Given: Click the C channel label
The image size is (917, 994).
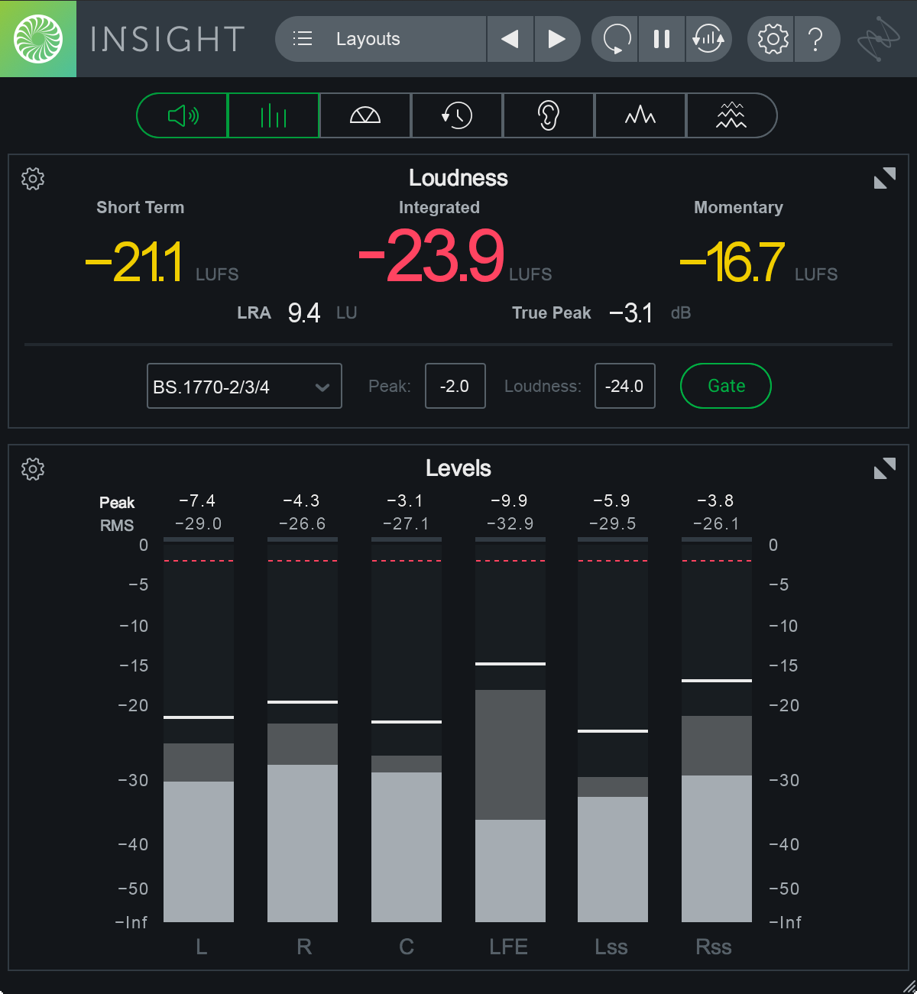Looking at the screenshot, I should pyautogui.click(x=407, y=947).
